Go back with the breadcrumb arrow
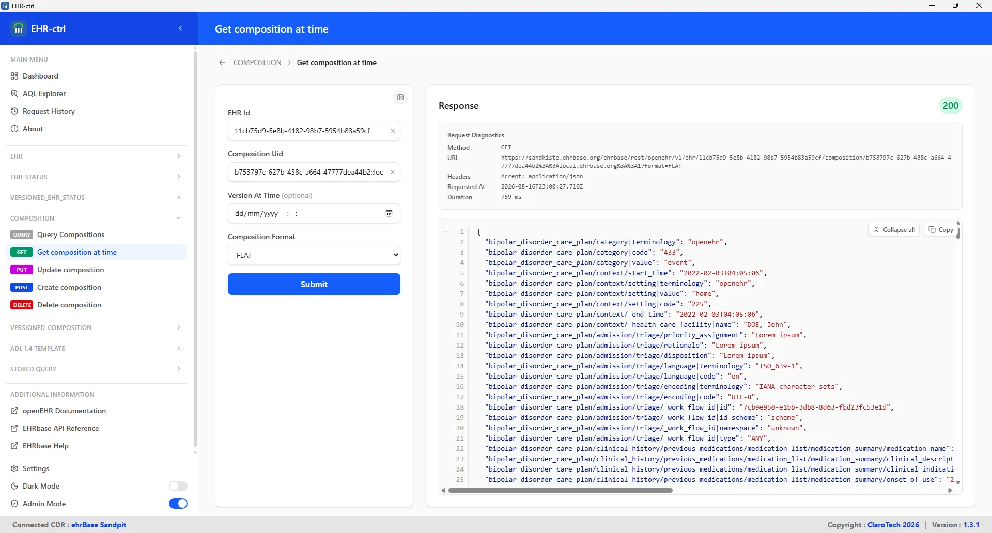Screen dimensions: 992x533 (x=222, y=62)
